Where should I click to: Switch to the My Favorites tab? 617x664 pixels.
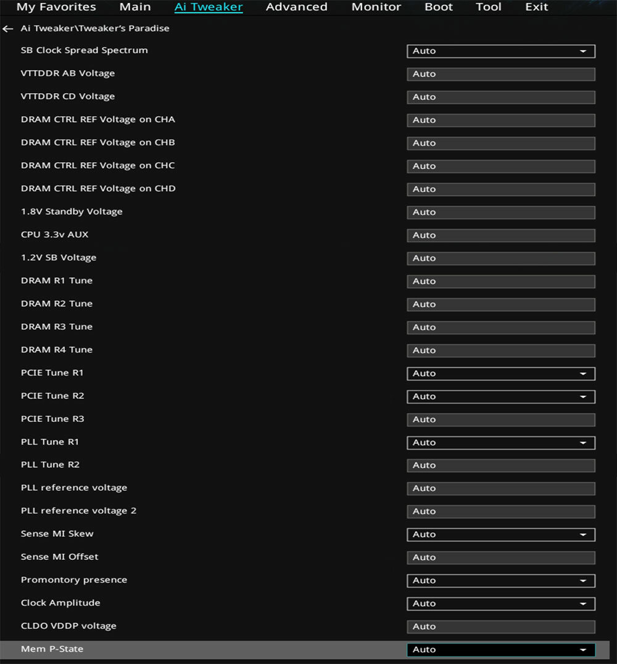[56, 7]
